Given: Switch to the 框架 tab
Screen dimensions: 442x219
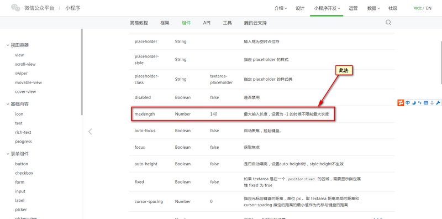Looking at the screenshot, I should (x=165, y=23).
